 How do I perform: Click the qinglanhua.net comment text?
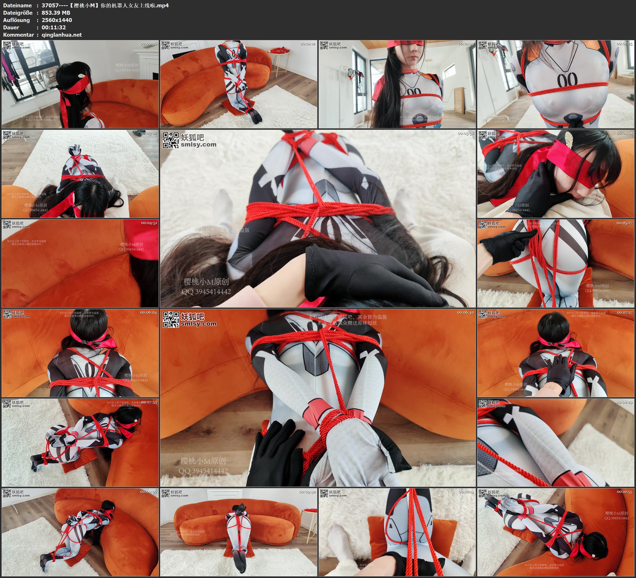click(x=62, y=35)
